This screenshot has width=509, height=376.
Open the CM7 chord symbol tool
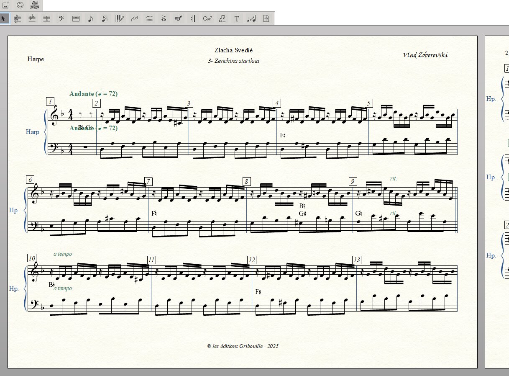coord(207,18)
